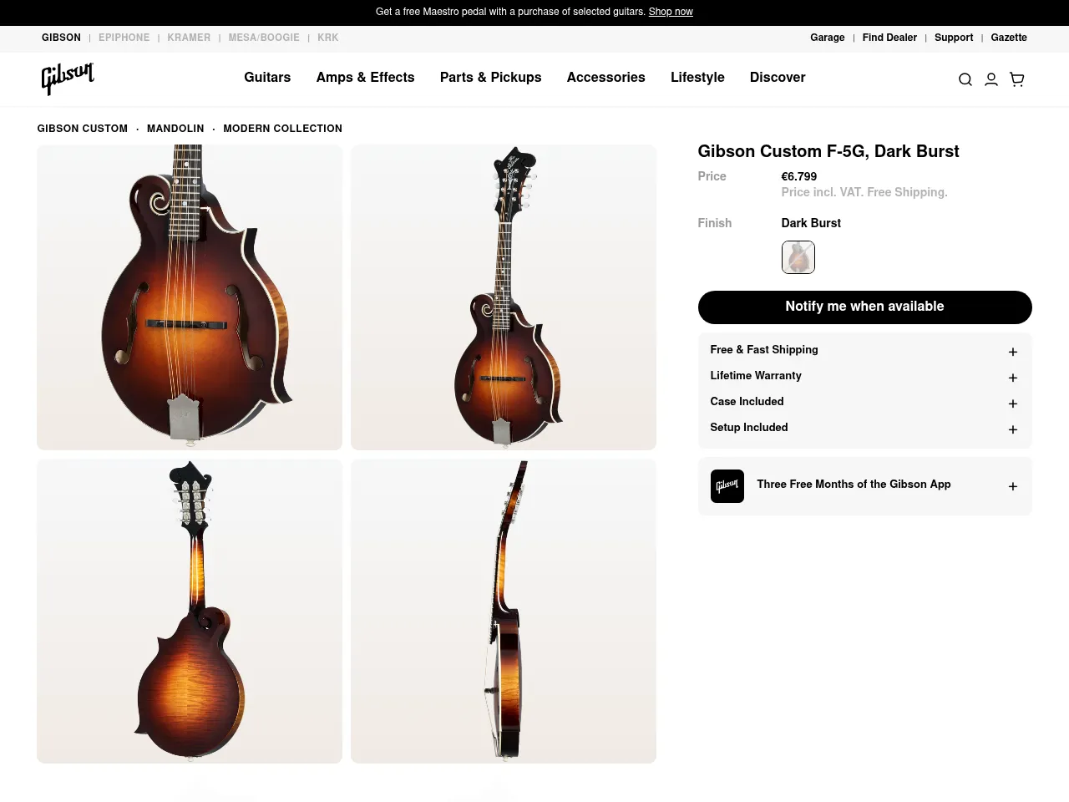
Task: Expand the Case Included section
Action: point(864,403)
